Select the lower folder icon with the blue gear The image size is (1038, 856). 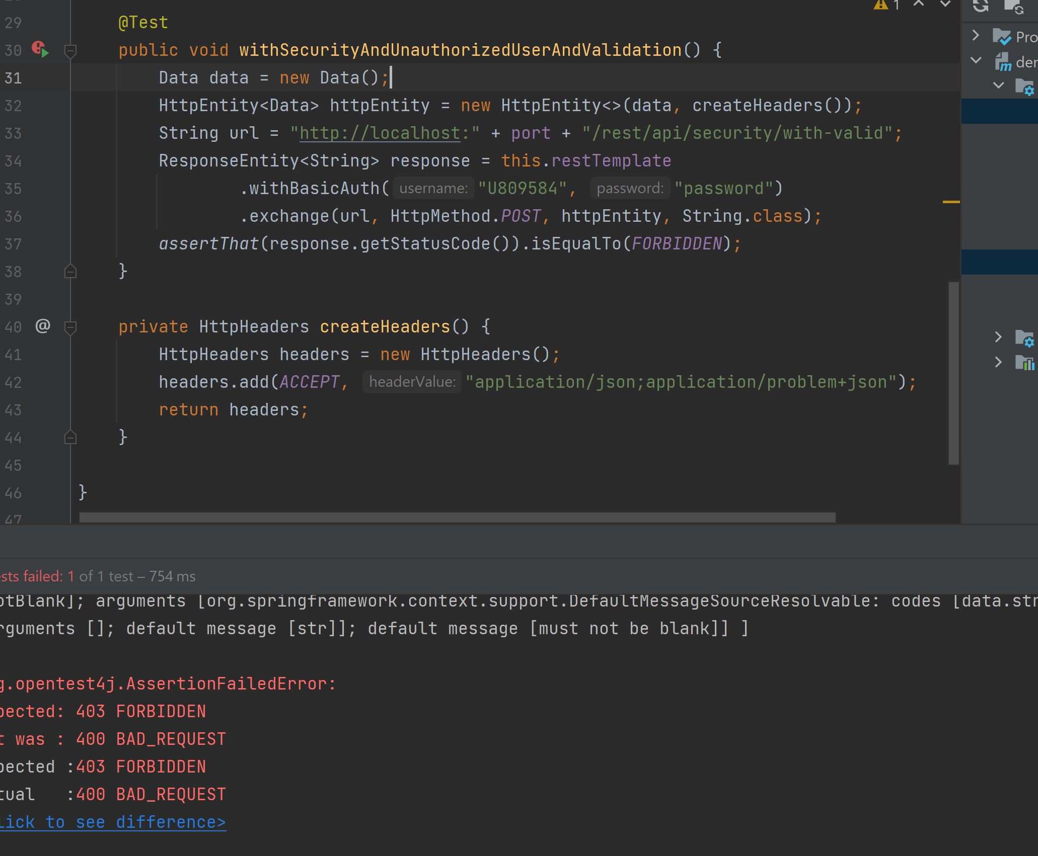click(x=1024, y=338)
